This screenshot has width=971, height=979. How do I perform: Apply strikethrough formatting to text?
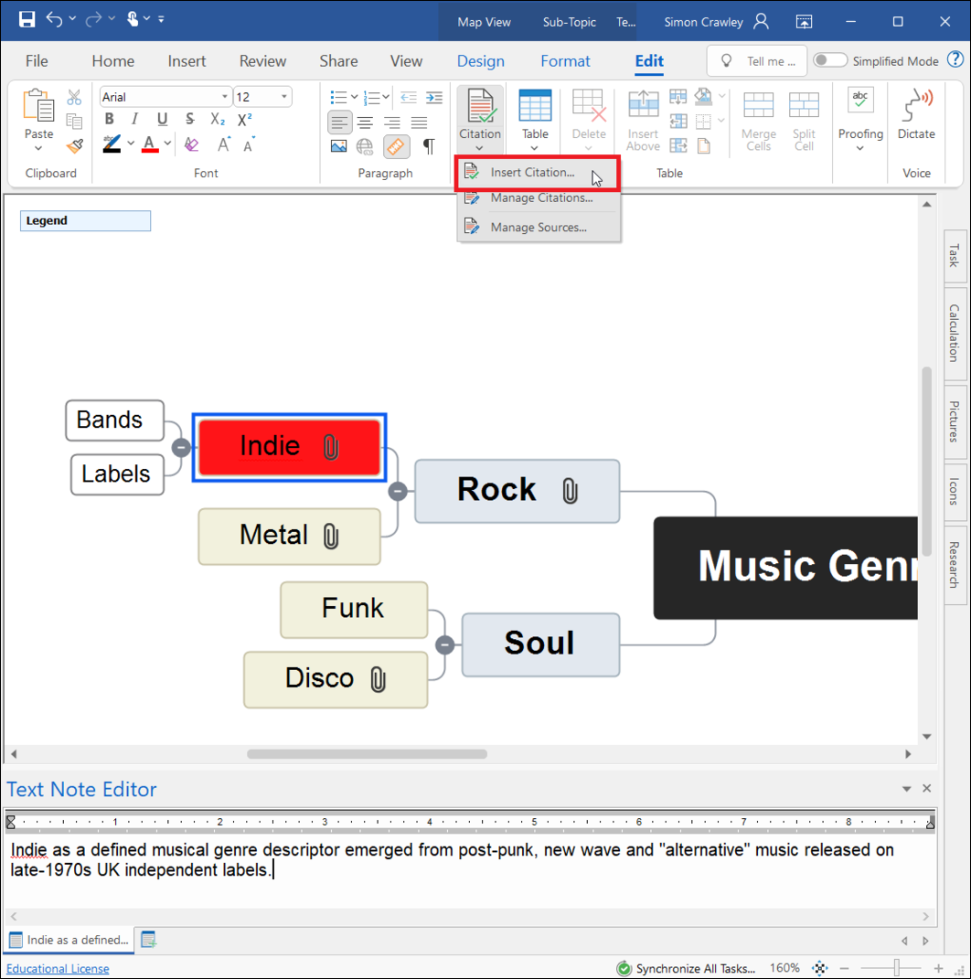click(x=189, y=119)
